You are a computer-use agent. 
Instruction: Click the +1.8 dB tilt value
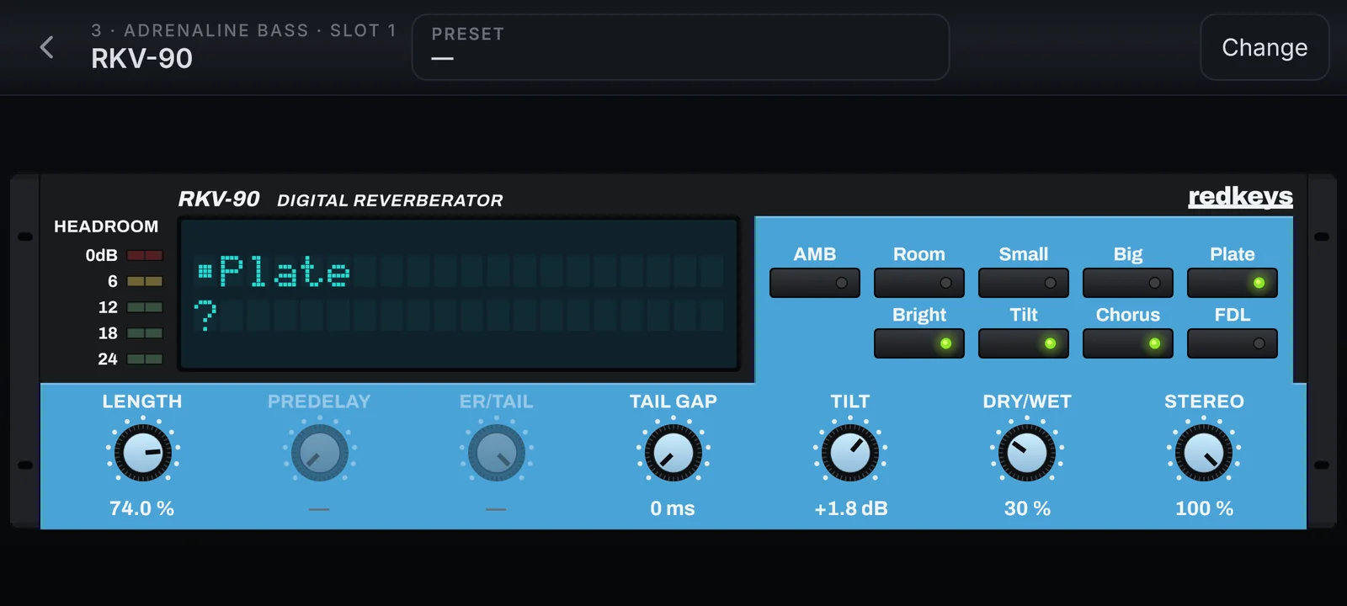click(851, 508)
